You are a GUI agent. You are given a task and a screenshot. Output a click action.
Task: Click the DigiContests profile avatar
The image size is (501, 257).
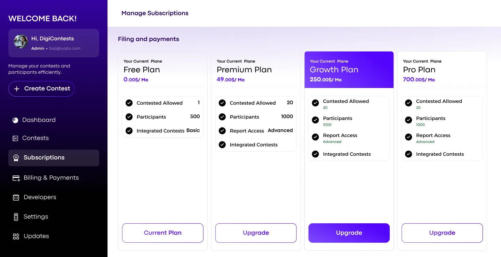pos(21,42)
